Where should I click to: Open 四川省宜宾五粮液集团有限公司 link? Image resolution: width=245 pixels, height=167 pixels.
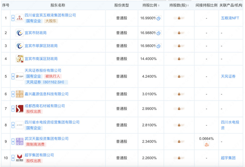tap(50, 15)
